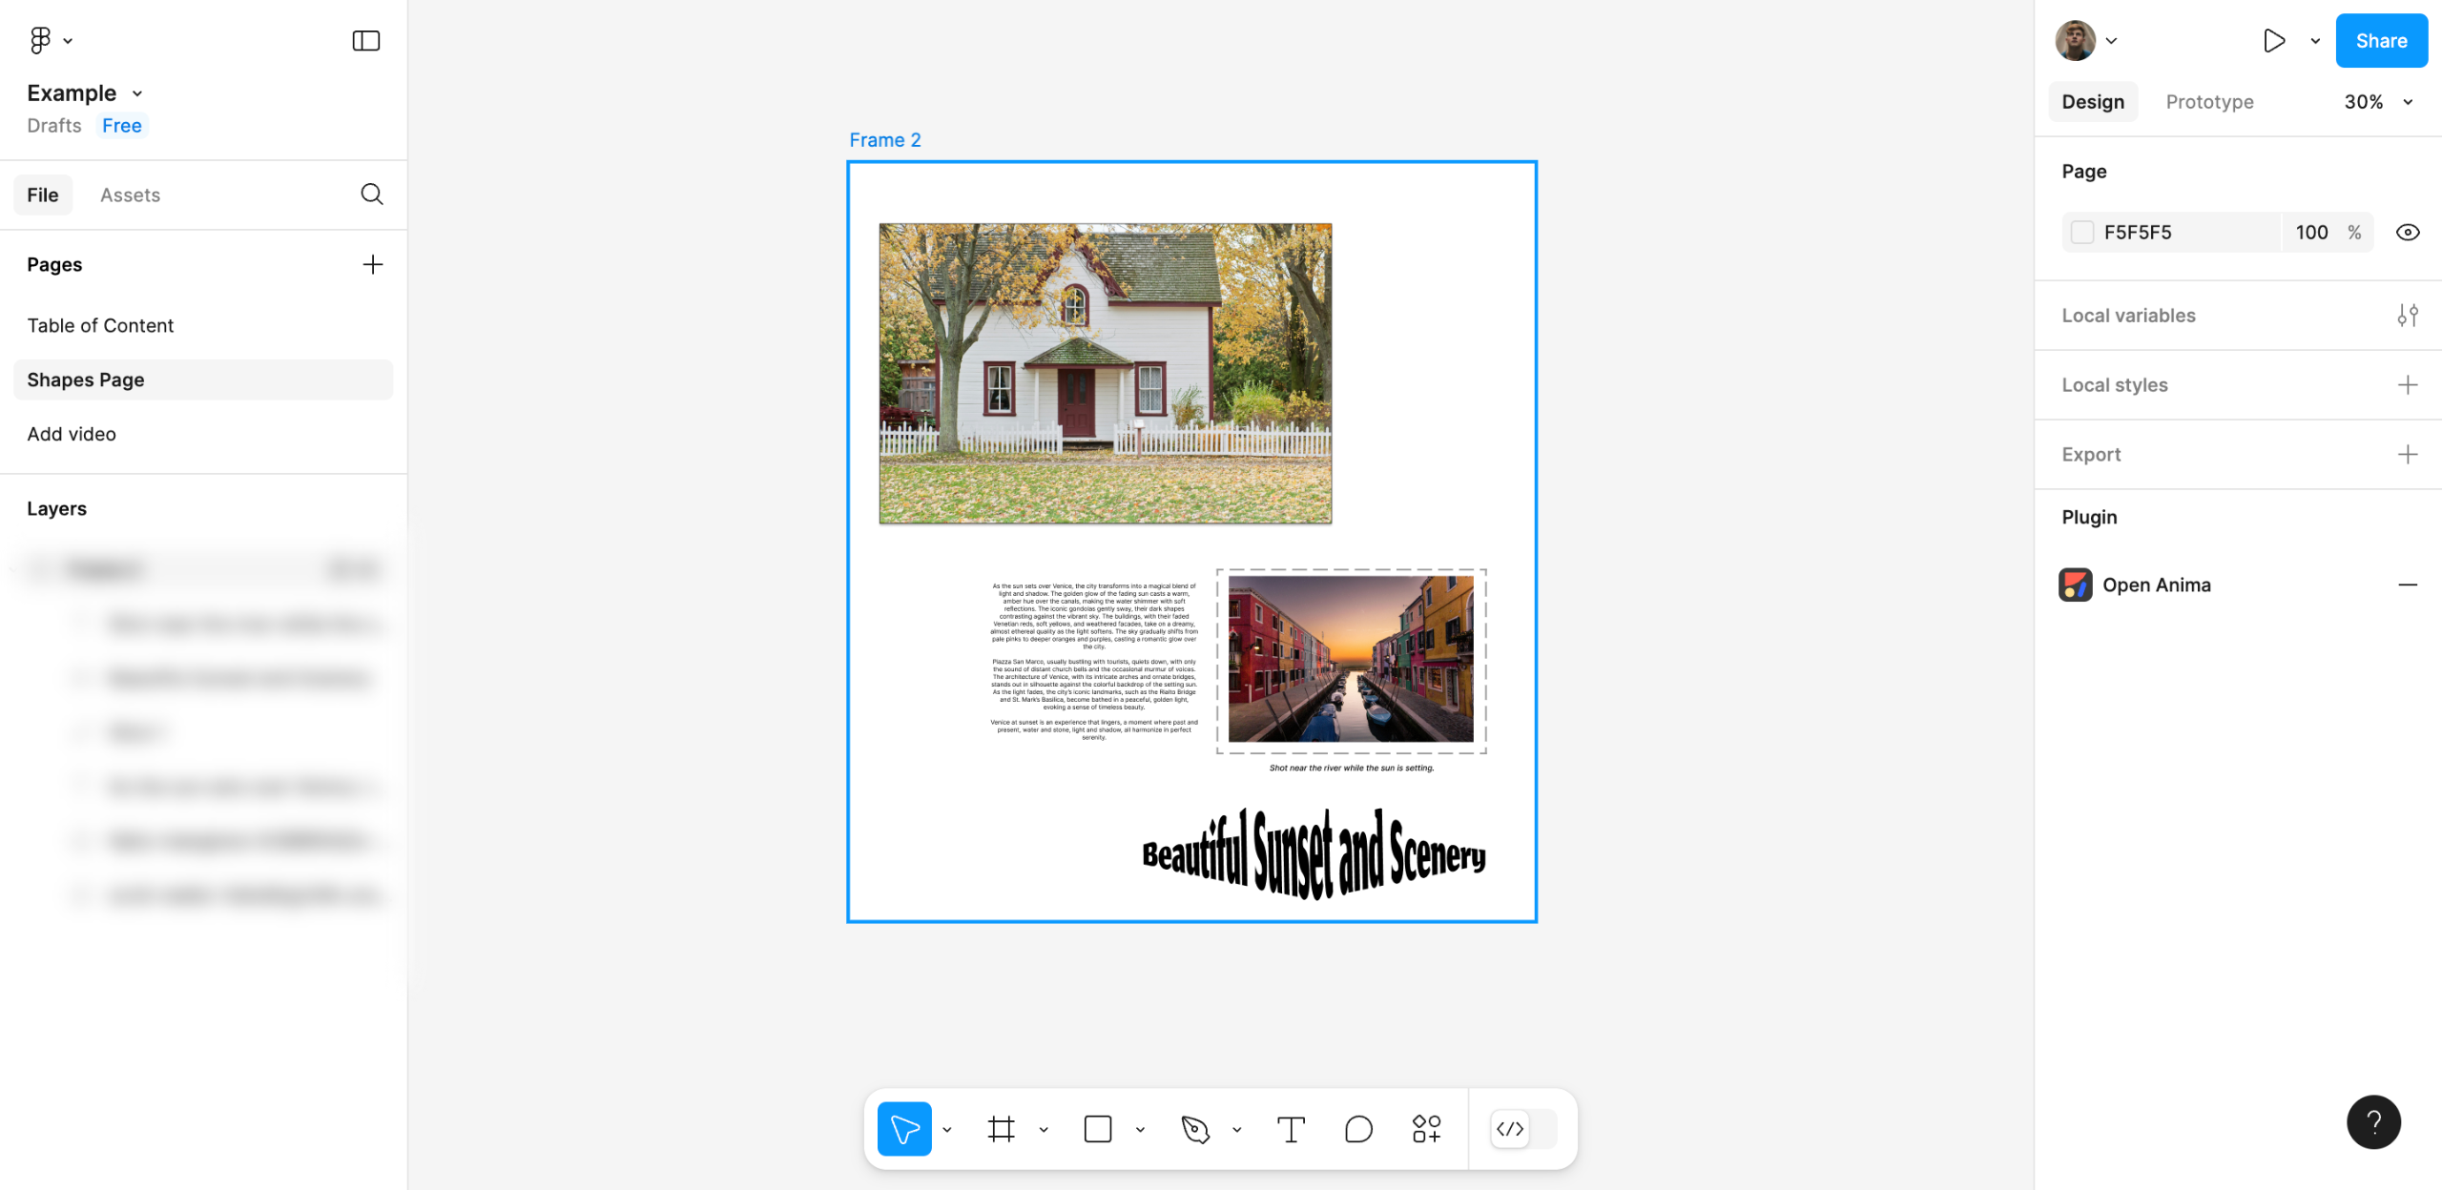Click the Venice sunset canal image
The height and width of the screenshot is (1190, 2442).
click(1350, 658)
